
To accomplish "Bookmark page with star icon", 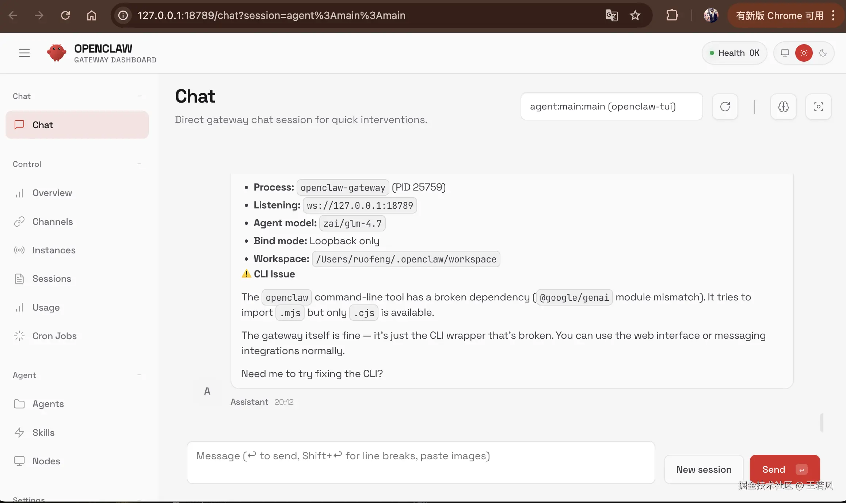I will pos(635,15).
